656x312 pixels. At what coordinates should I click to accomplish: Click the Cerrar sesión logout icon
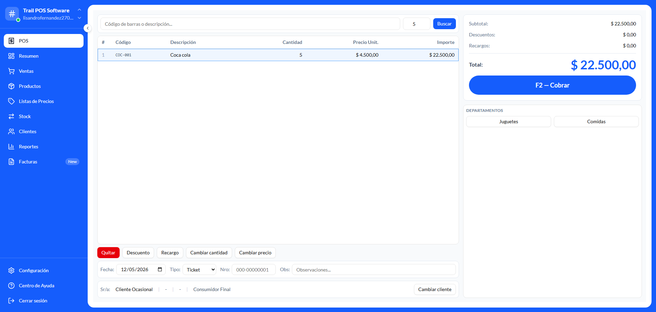(x=11, y=301)
